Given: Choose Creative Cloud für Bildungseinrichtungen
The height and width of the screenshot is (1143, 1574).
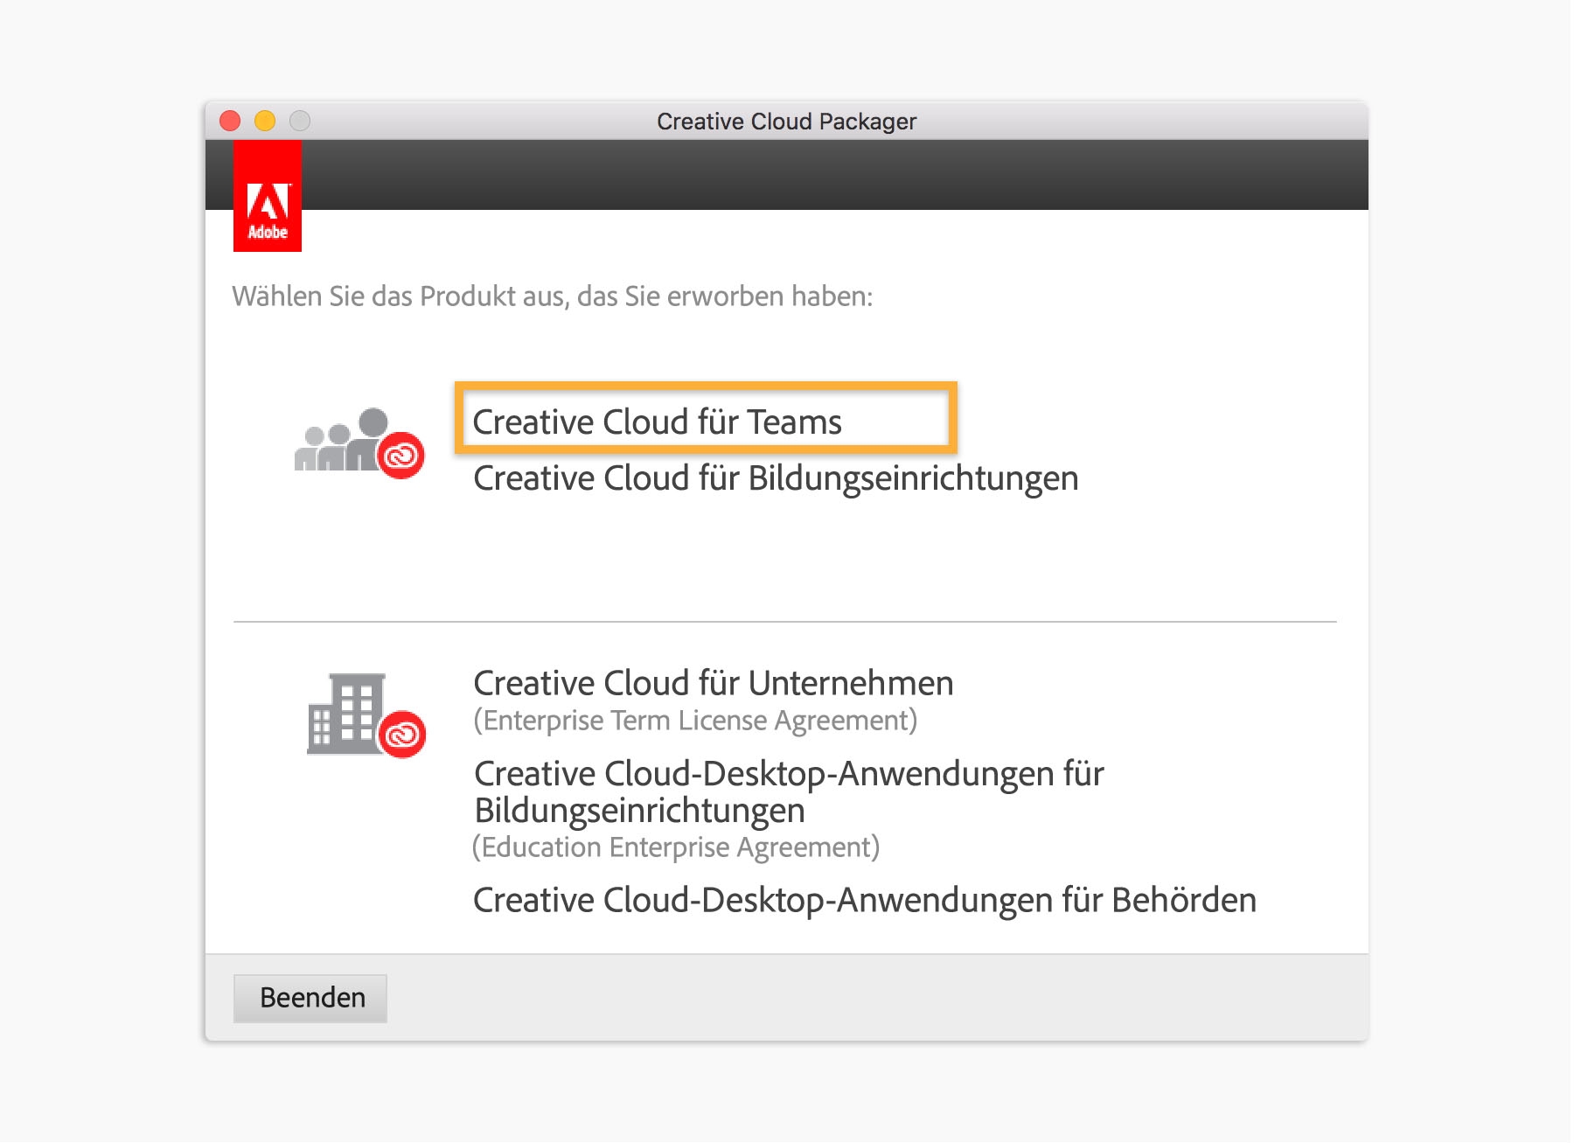Looking at the screenshot, I should pyautogui.click(x=776, y=478).
